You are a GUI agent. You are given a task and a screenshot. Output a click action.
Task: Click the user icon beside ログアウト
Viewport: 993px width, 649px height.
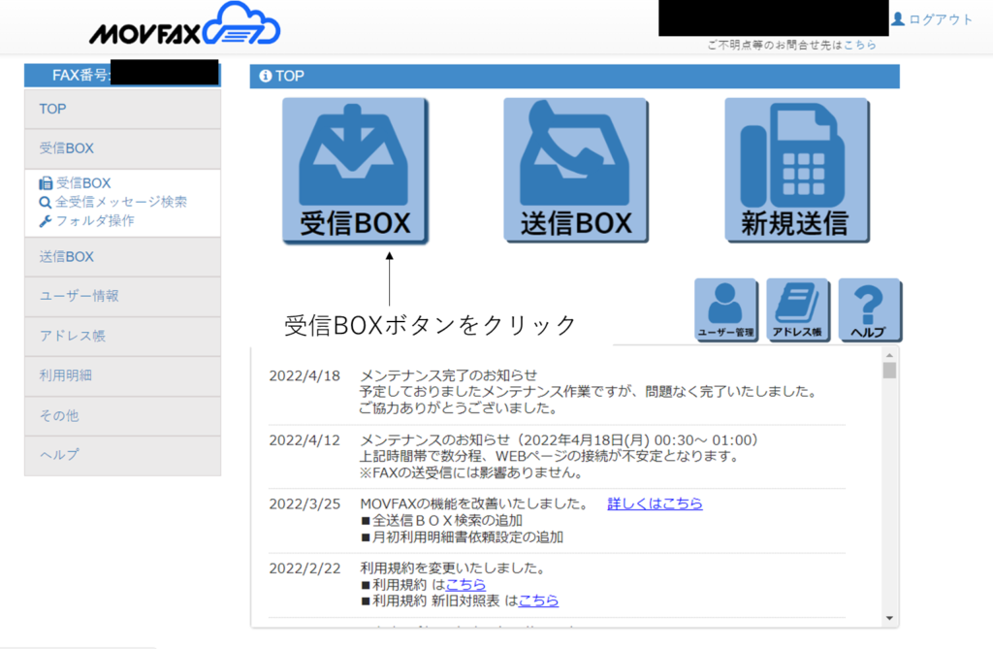coord(897,19)
